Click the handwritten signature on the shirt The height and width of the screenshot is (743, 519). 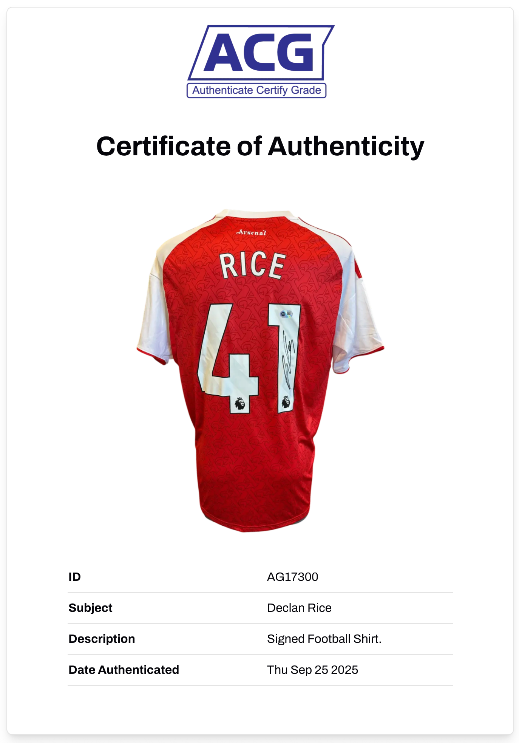288,359
